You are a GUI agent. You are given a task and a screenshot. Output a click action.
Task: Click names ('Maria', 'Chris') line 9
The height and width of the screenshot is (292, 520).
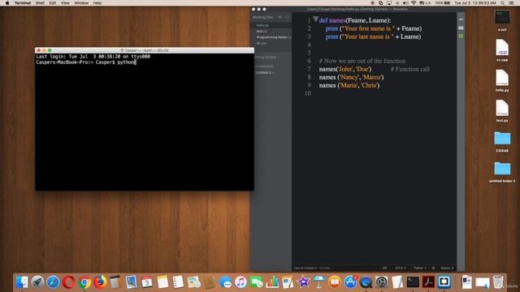[349, 85]
